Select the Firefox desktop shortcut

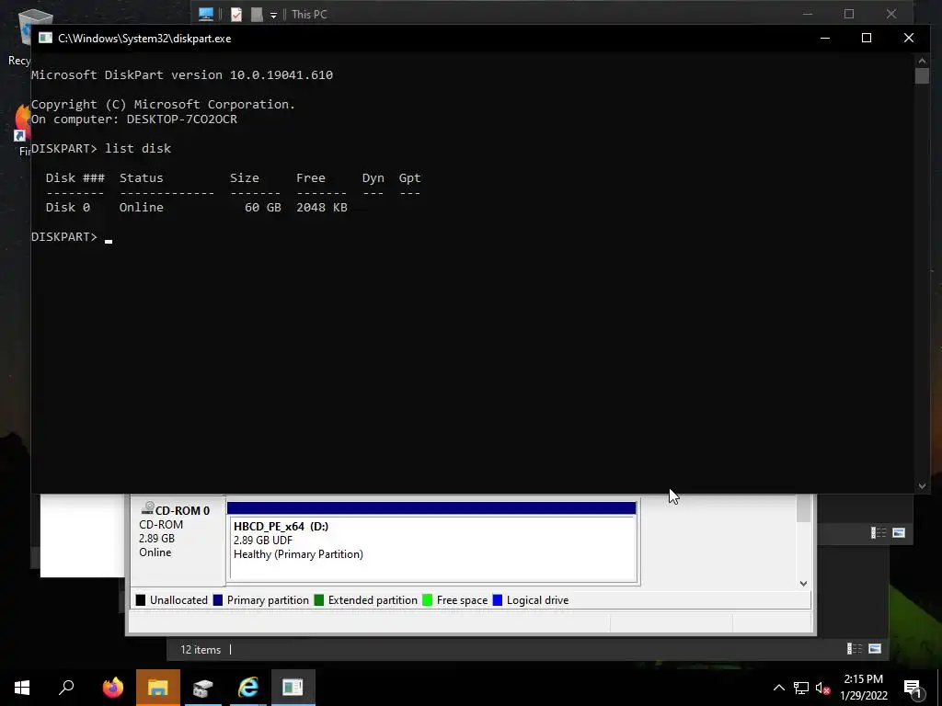point(23,130)
